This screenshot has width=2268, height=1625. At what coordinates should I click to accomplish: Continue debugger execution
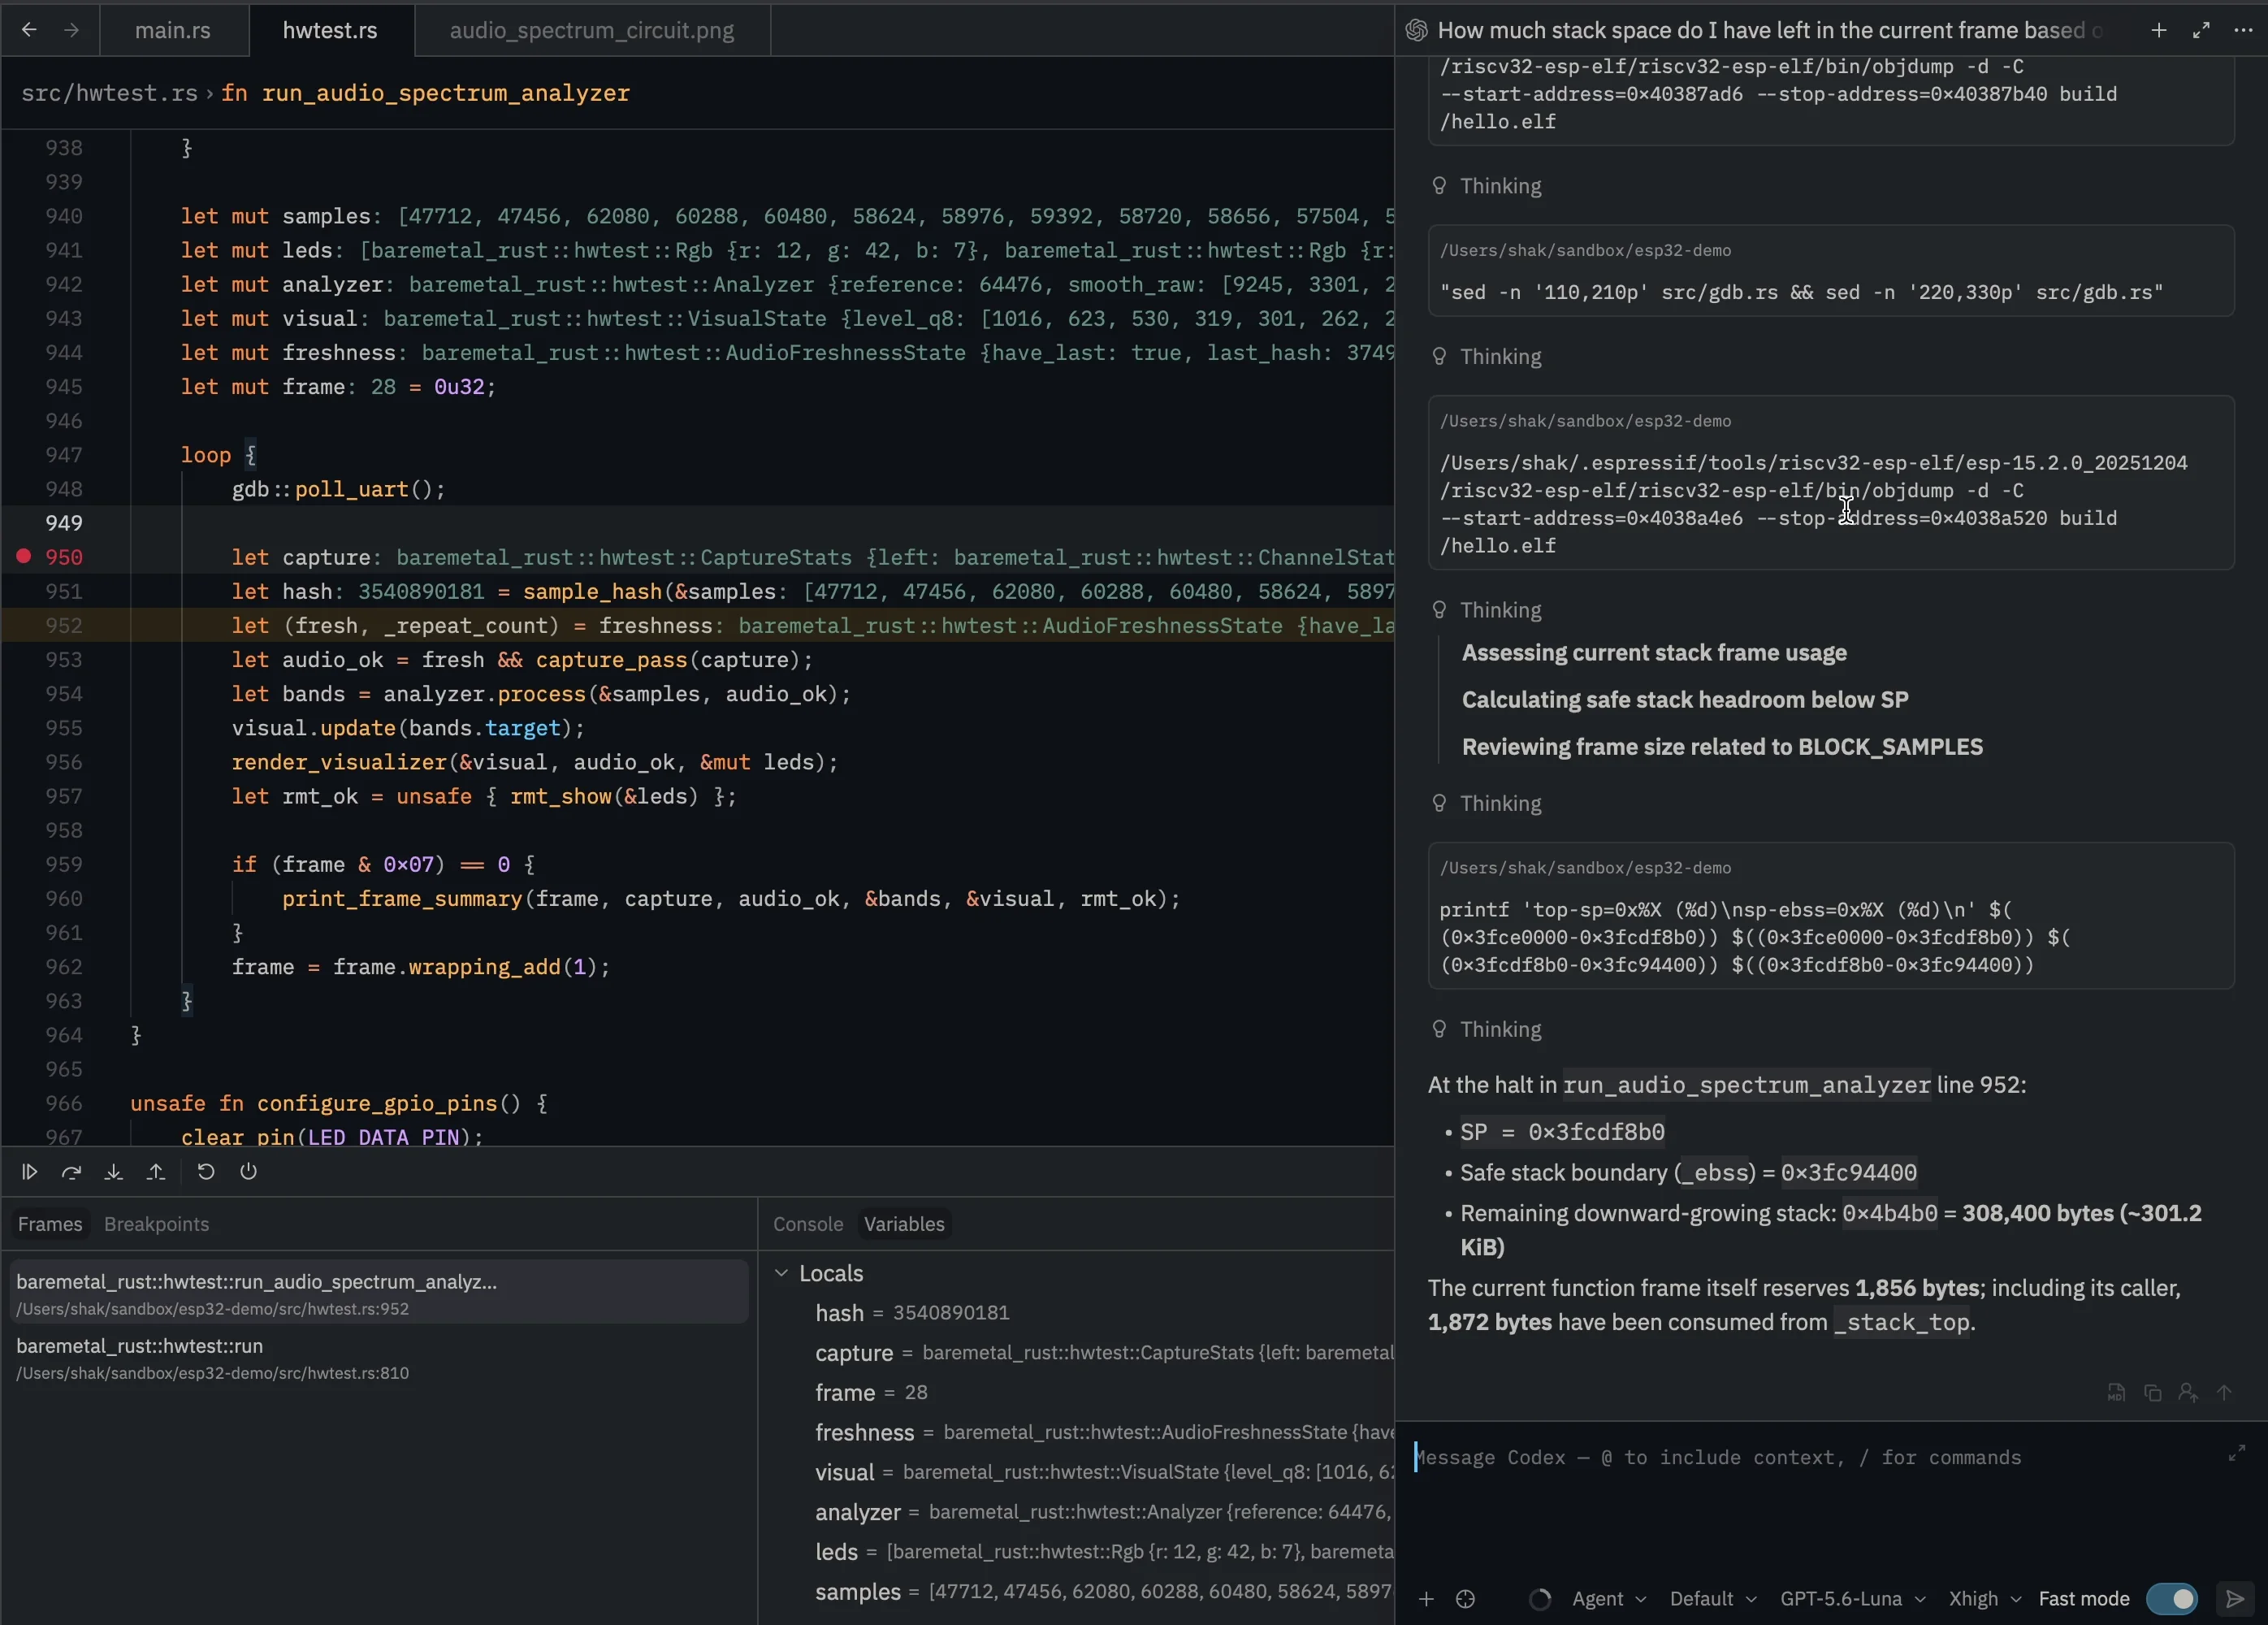pyautogui.click(x=29, y=1172)
